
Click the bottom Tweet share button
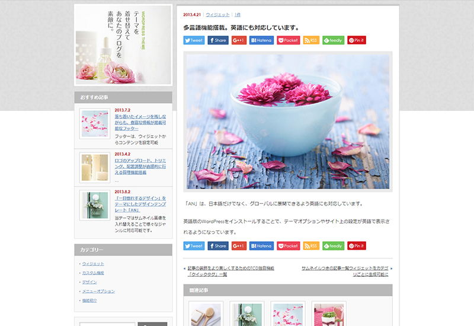(194, 246)
